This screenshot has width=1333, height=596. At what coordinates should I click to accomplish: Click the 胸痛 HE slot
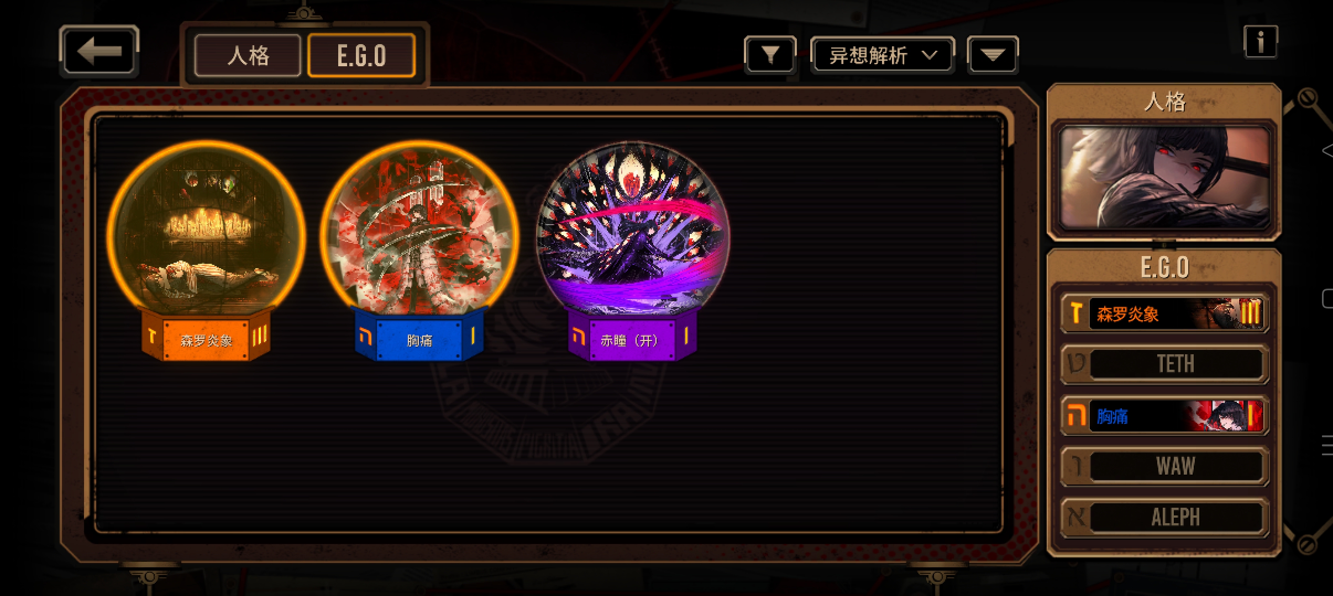1165,416
